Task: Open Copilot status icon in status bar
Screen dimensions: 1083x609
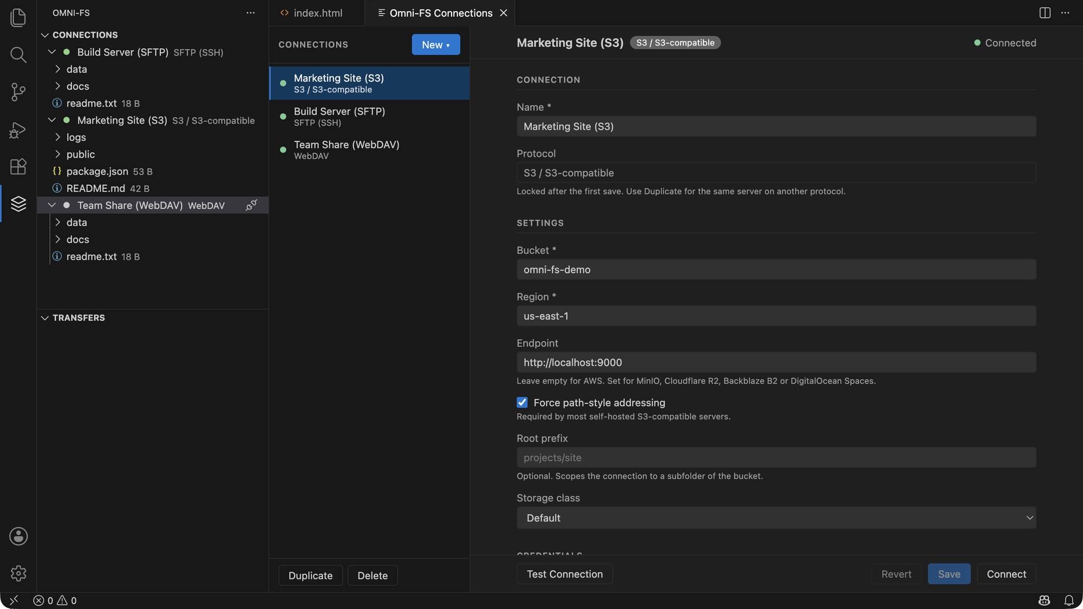Action: 1044,600
